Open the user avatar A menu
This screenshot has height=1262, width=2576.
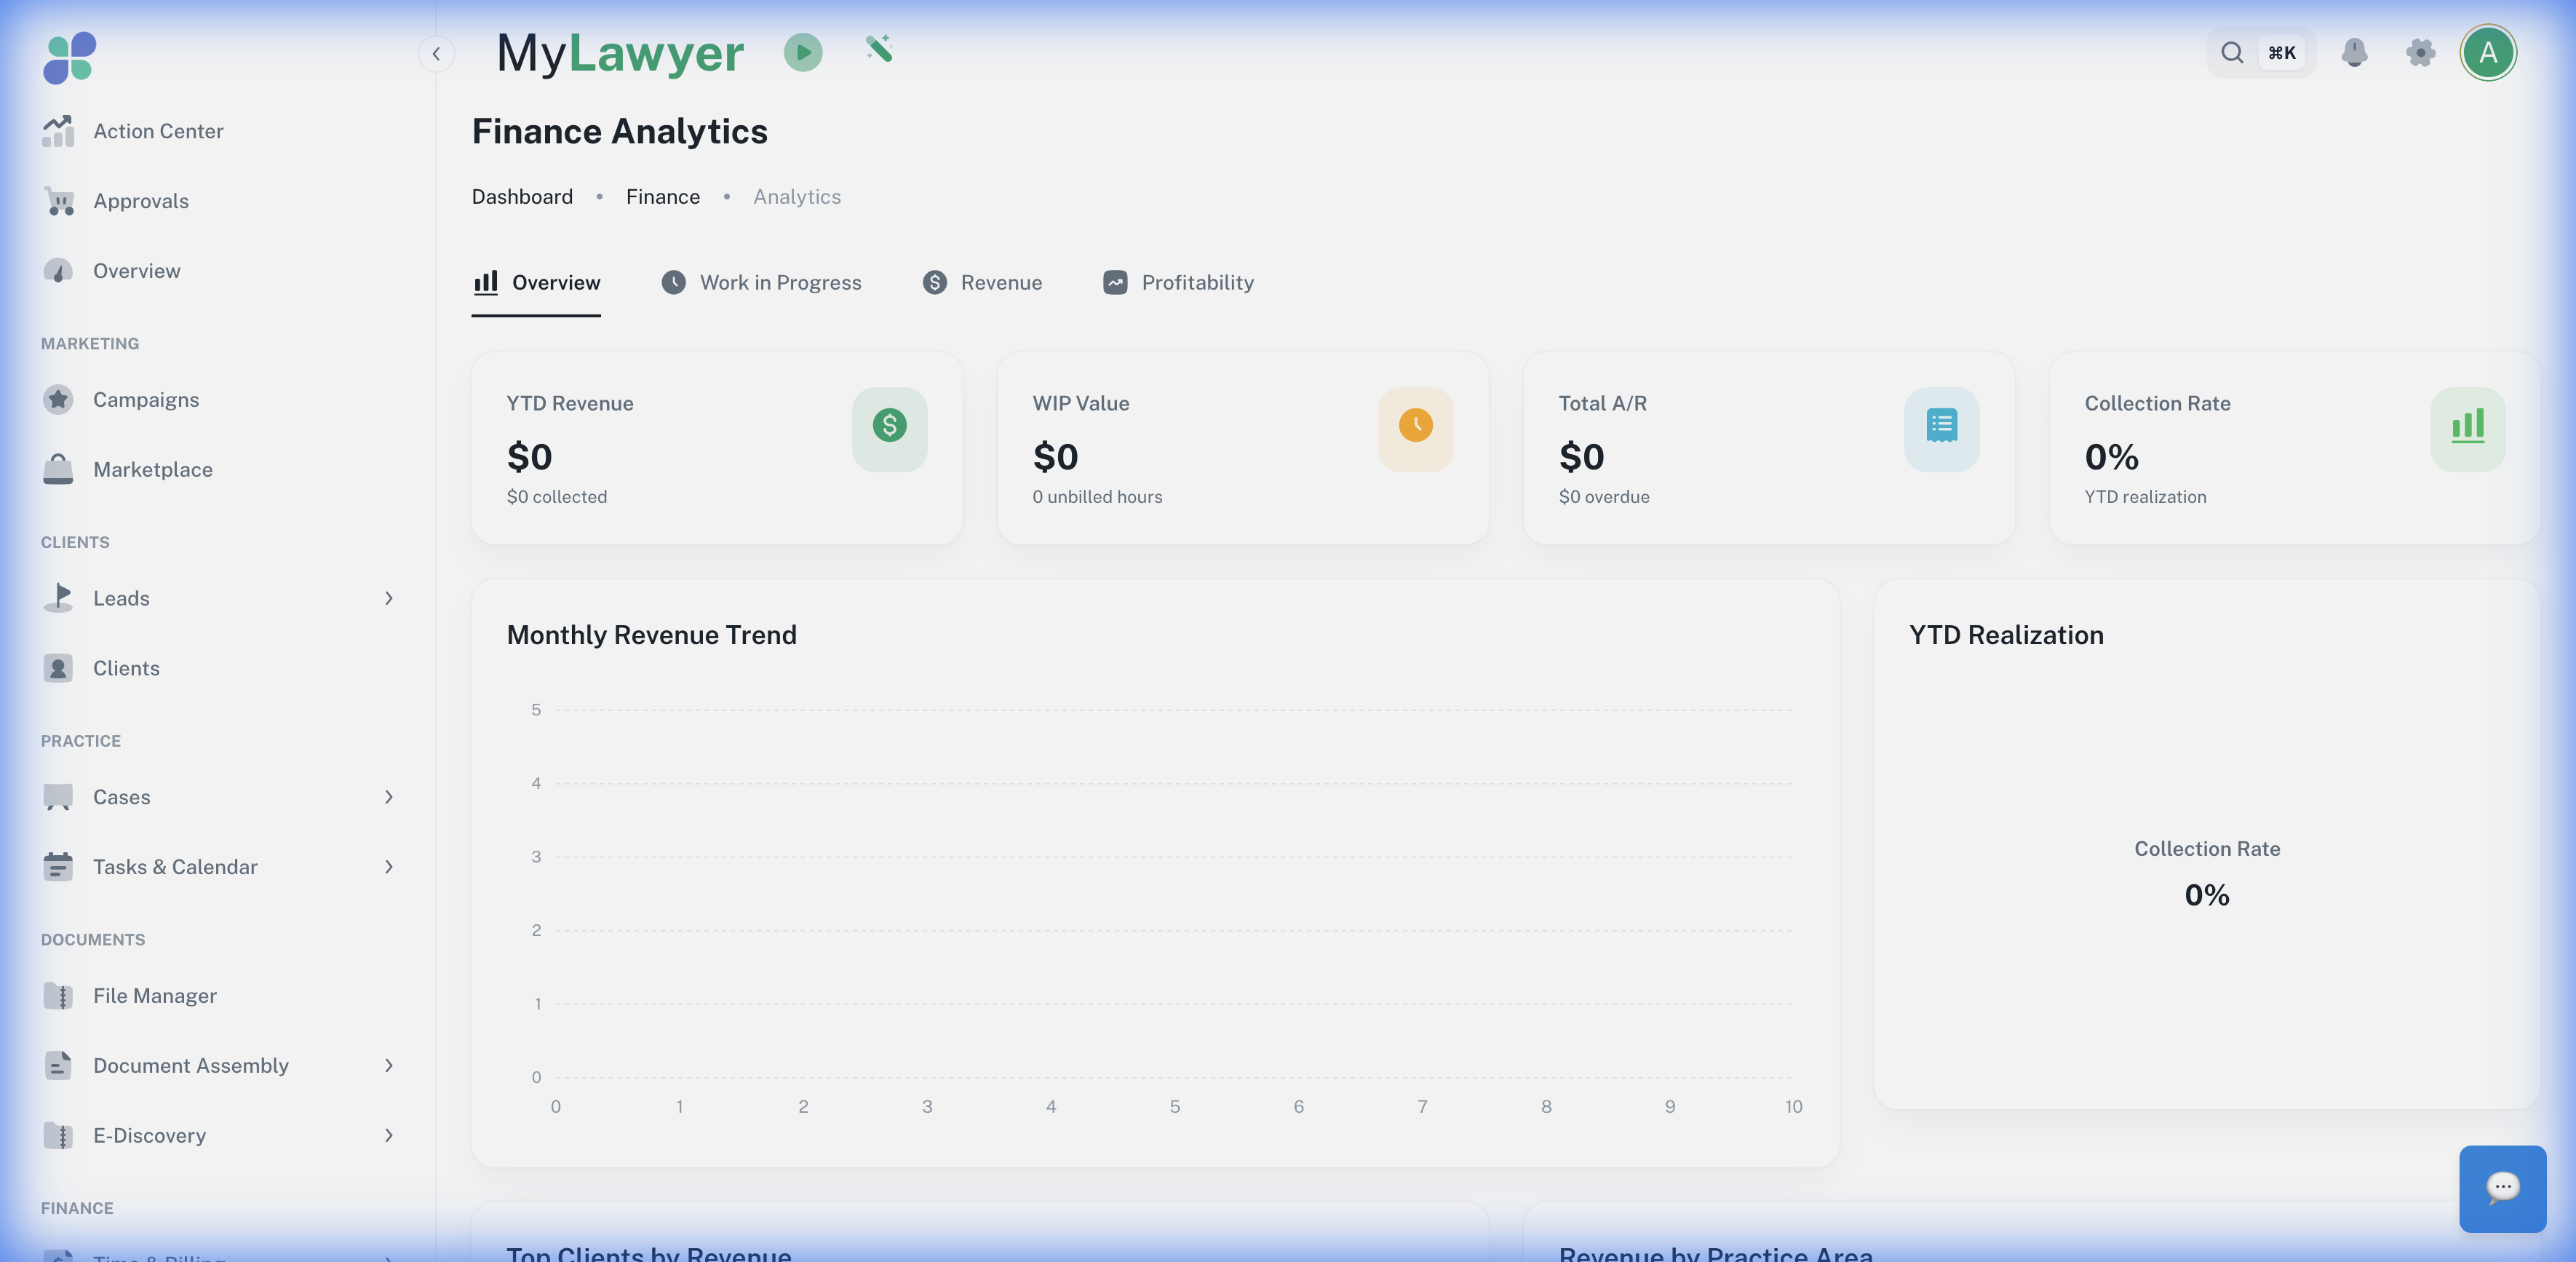[2488, 53]
